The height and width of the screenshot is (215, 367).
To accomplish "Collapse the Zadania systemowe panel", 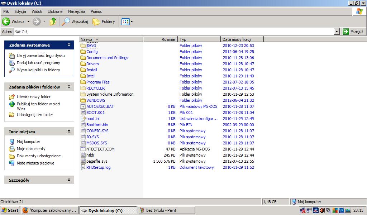I will coord(69,45).
